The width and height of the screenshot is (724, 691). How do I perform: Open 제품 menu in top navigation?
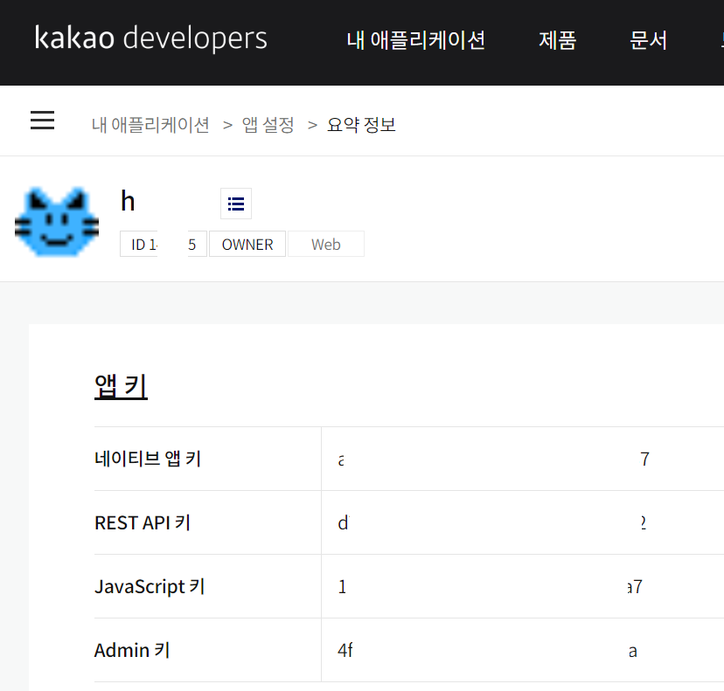(x=557, y=40)
